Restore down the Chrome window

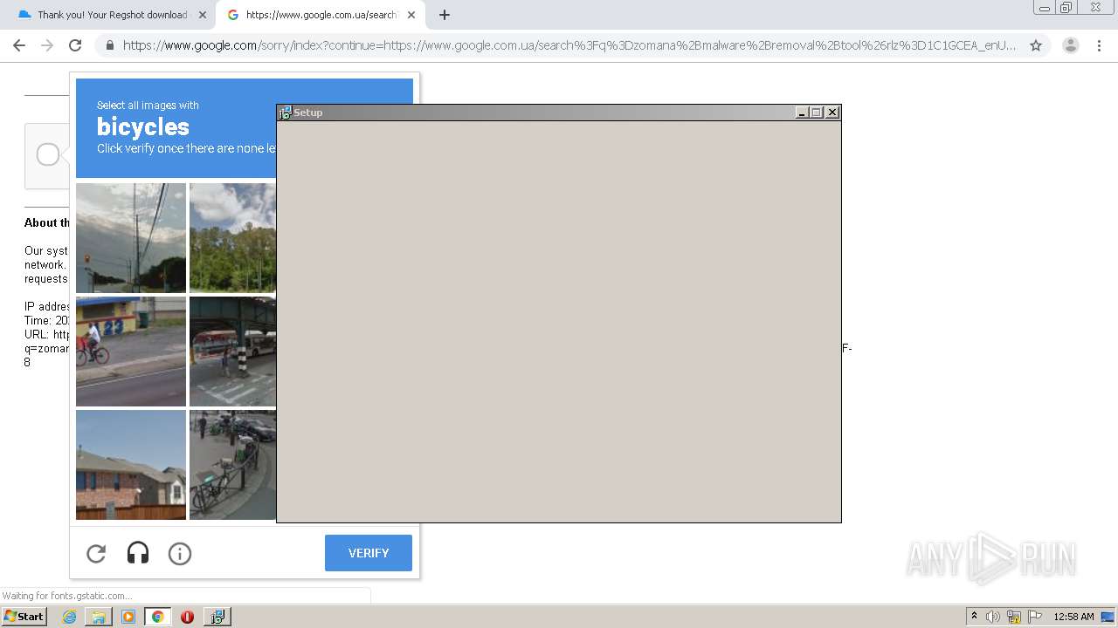pyautogui.click(x=1066, y=8)
